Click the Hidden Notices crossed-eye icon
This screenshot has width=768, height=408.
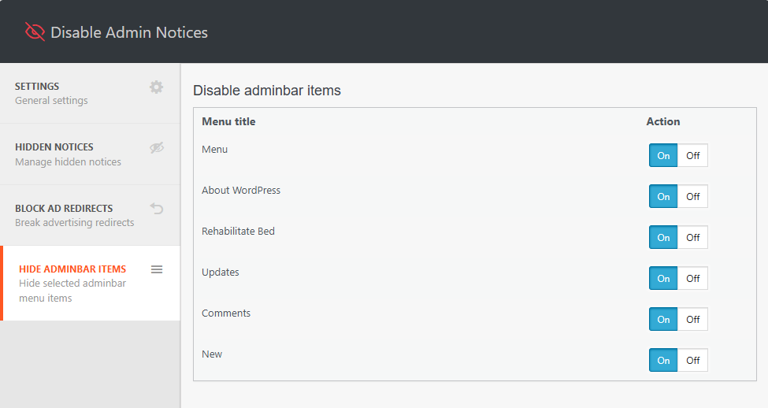[x=157, y=147]
